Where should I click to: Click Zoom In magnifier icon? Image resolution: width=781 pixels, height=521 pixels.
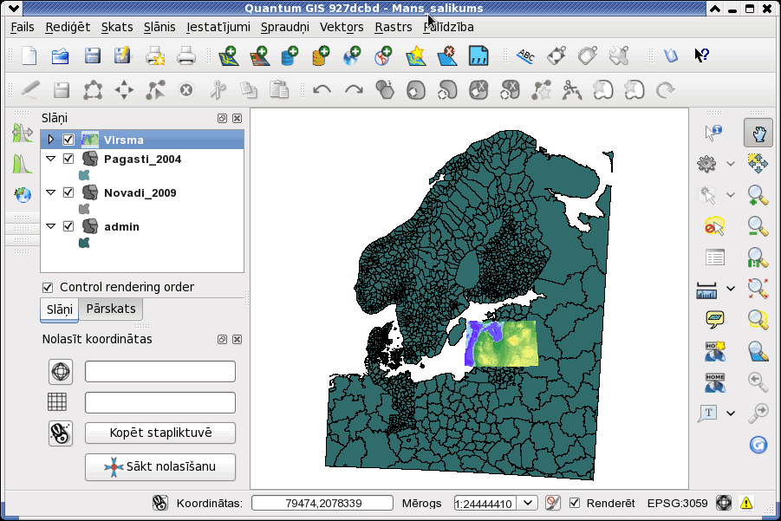(x=758, y=195)
